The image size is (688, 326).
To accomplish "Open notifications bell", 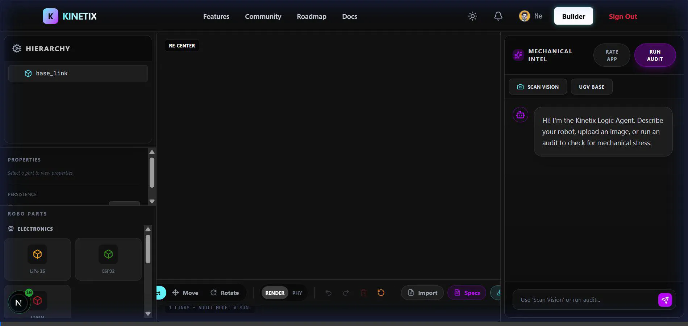I will [x=498, y=16].
